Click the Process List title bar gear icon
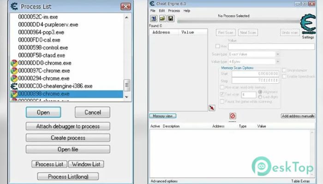The height and width of the screenshot is (184, 323). (14, 6)
